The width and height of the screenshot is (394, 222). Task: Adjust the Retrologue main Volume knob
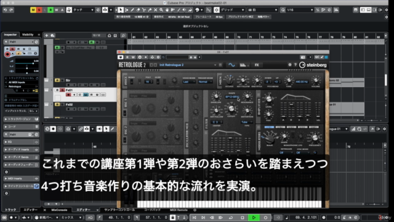pos(316,81)
